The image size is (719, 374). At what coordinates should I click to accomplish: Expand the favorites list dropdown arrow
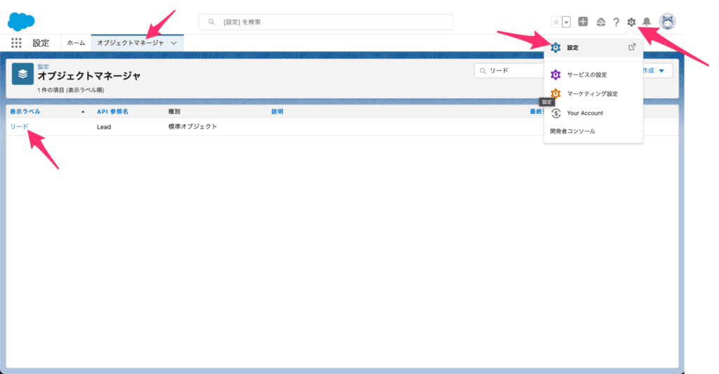pyautogui.click(x=566, y=22)
